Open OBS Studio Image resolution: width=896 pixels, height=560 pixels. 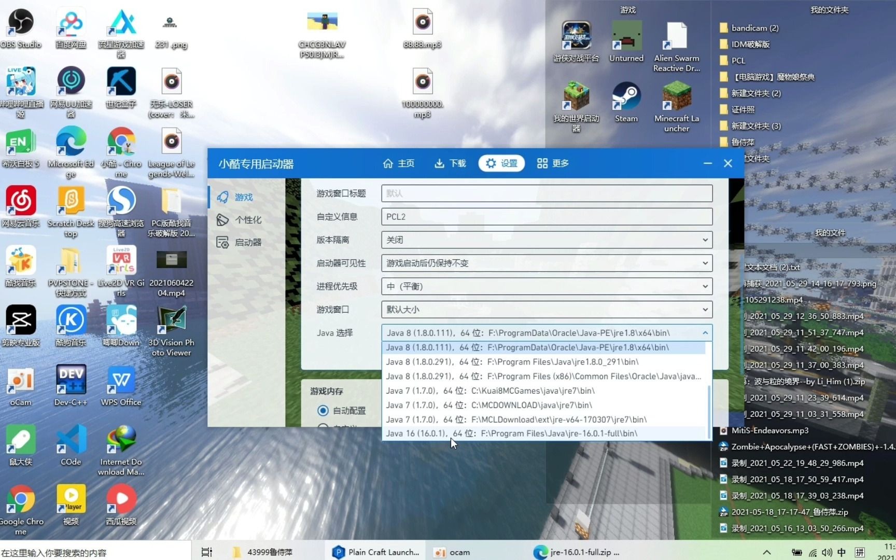20,23
